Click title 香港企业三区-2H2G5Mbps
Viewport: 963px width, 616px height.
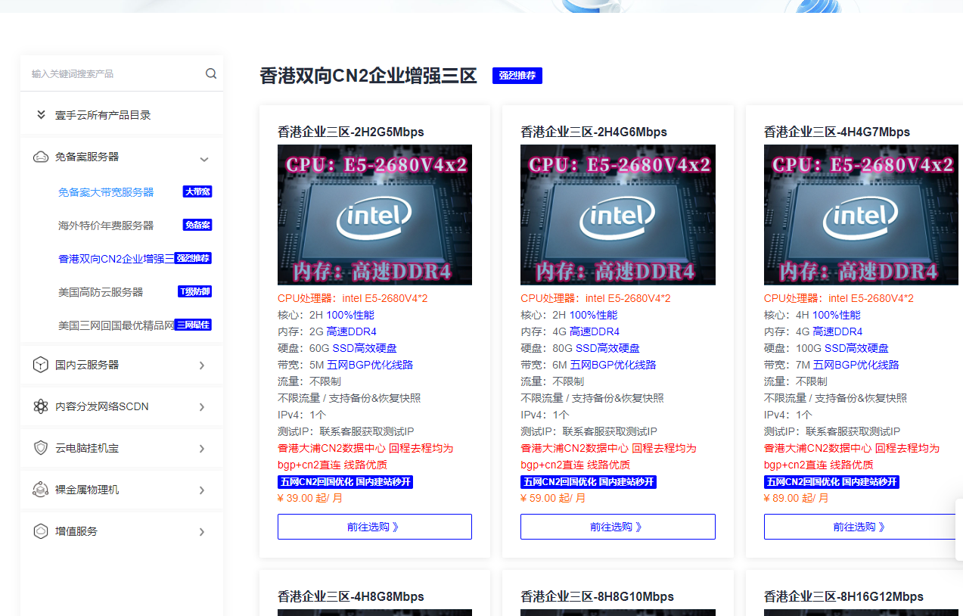tap(351, 132)
